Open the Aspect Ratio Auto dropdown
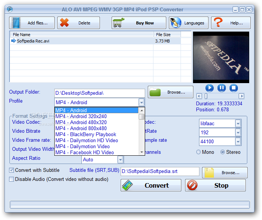The width and height of the screenshot is (262, 220). [x=120, y=160]
